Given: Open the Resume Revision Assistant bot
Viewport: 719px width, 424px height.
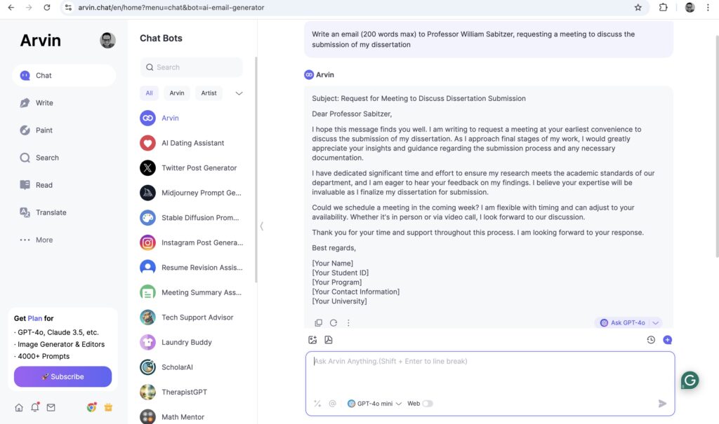Looking at the screenshot, I should coord(192,268).
